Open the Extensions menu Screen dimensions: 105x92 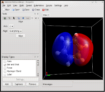point(39,5)
